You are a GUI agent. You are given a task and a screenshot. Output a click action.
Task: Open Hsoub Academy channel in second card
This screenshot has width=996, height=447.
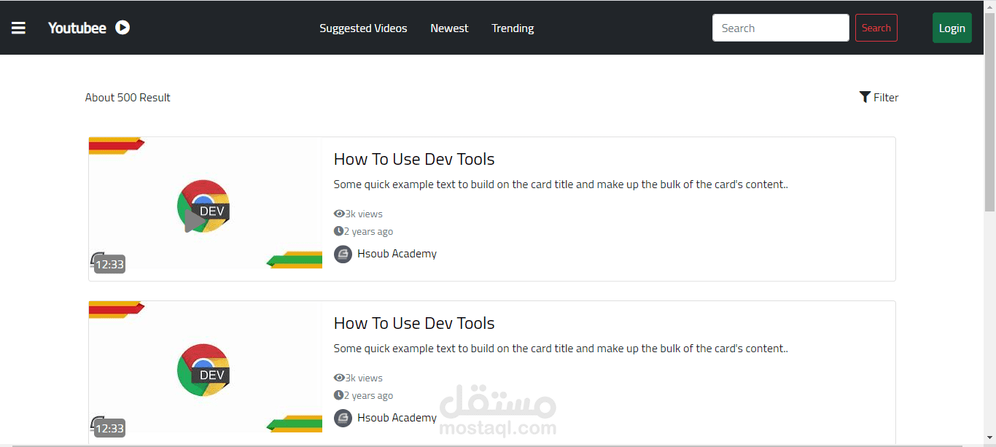[x=397, y=418]
